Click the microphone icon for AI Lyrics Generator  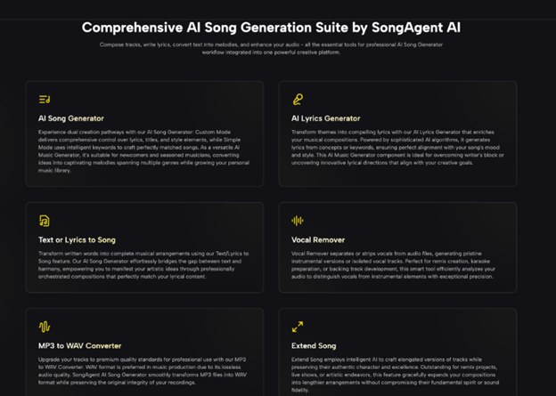tap(298, 100)
